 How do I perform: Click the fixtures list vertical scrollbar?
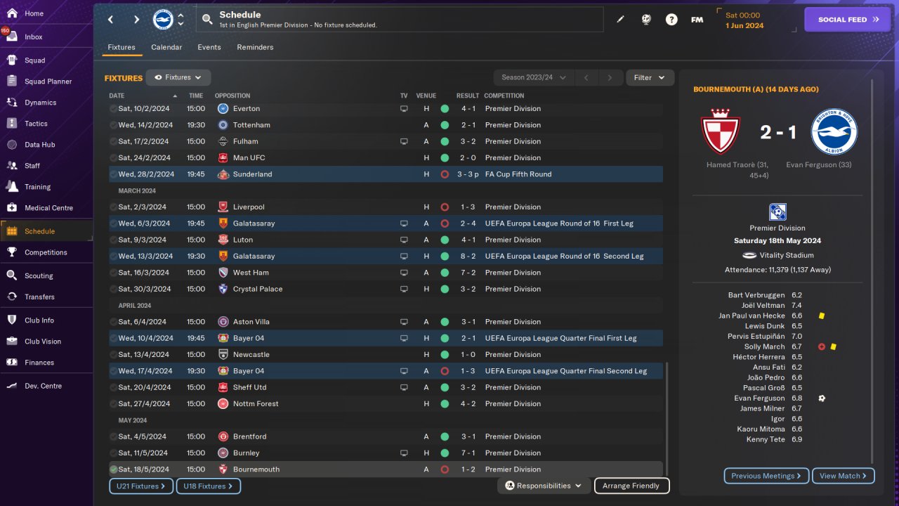pos(667,418)
